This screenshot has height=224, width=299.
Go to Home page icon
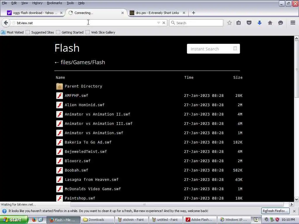(270, 23)
